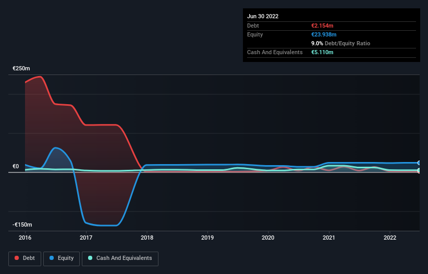Click the -€150m y-axis label
This screenshot has width=428, height=274.
(22, 225)
